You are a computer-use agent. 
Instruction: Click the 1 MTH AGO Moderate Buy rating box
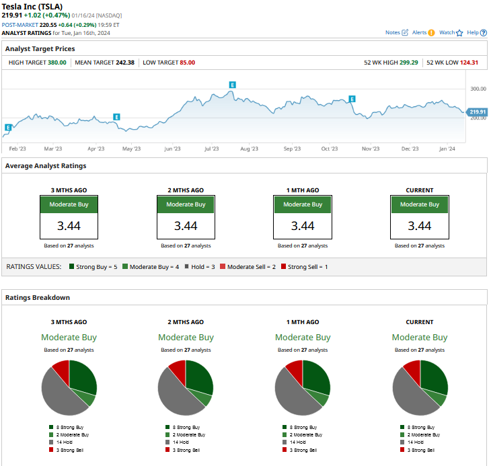coord(303,217)
